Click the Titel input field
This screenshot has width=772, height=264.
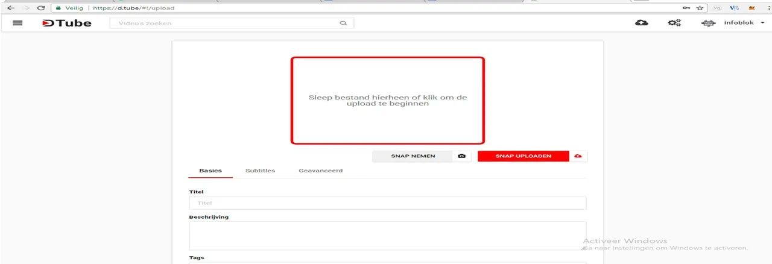[x=387, y=203]
